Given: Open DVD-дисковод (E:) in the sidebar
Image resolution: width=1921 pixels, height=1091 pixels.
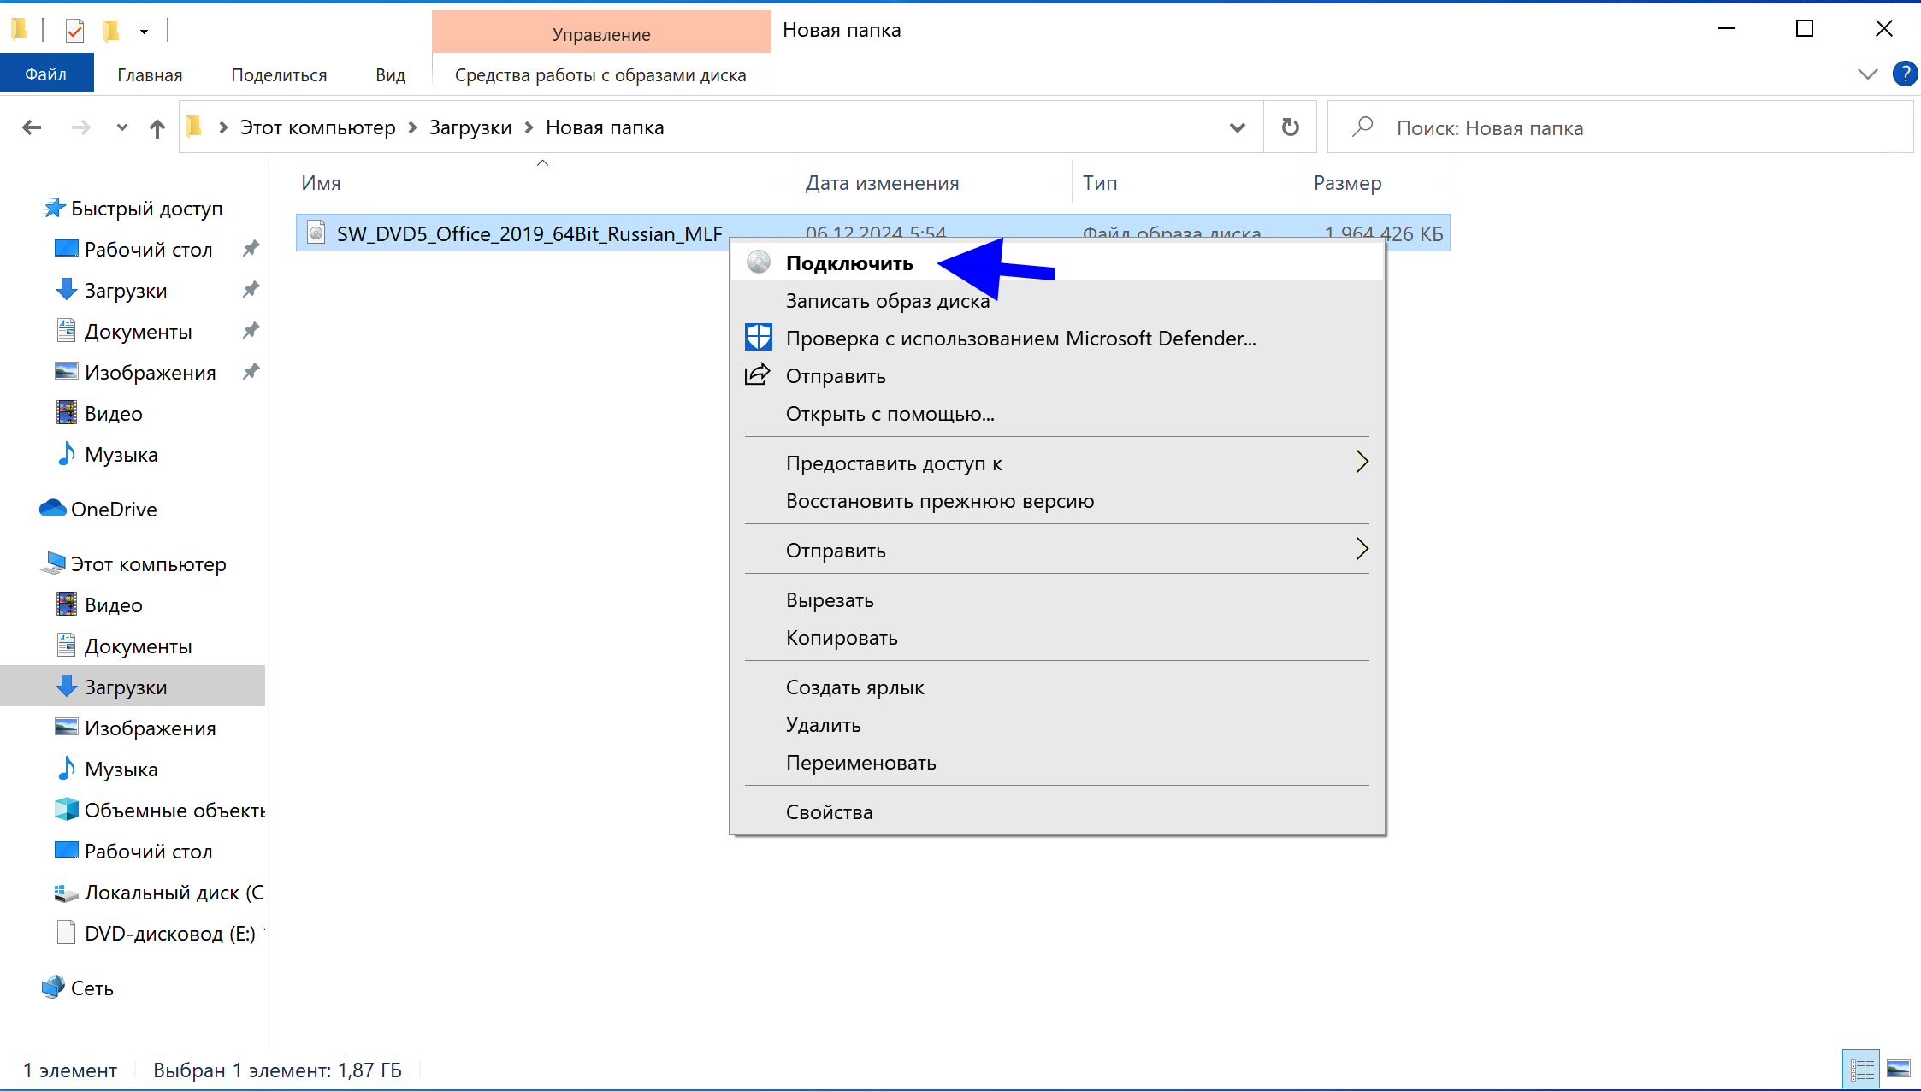Looking at the screenshot, I should coord(169,933).
